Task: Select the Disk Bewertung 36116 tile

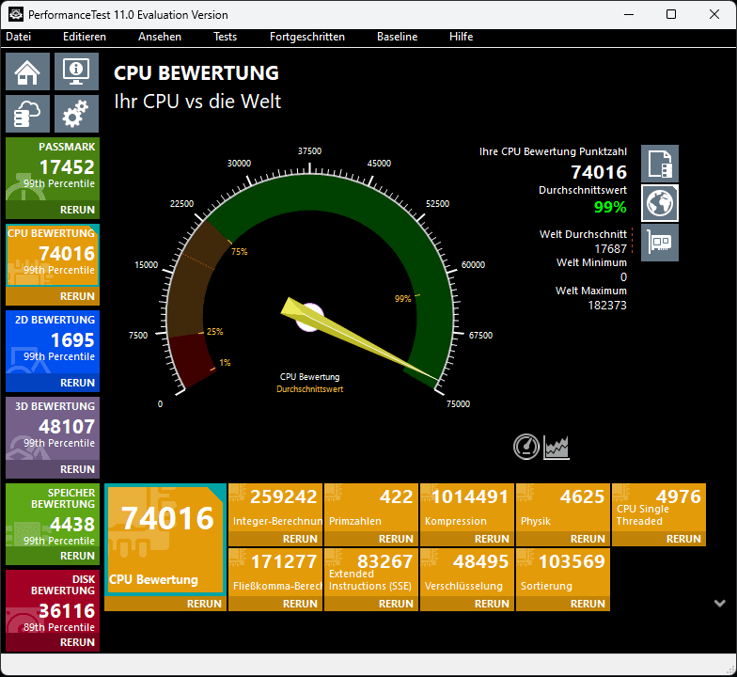Action: pyautogui.click(x=53, y=602)
